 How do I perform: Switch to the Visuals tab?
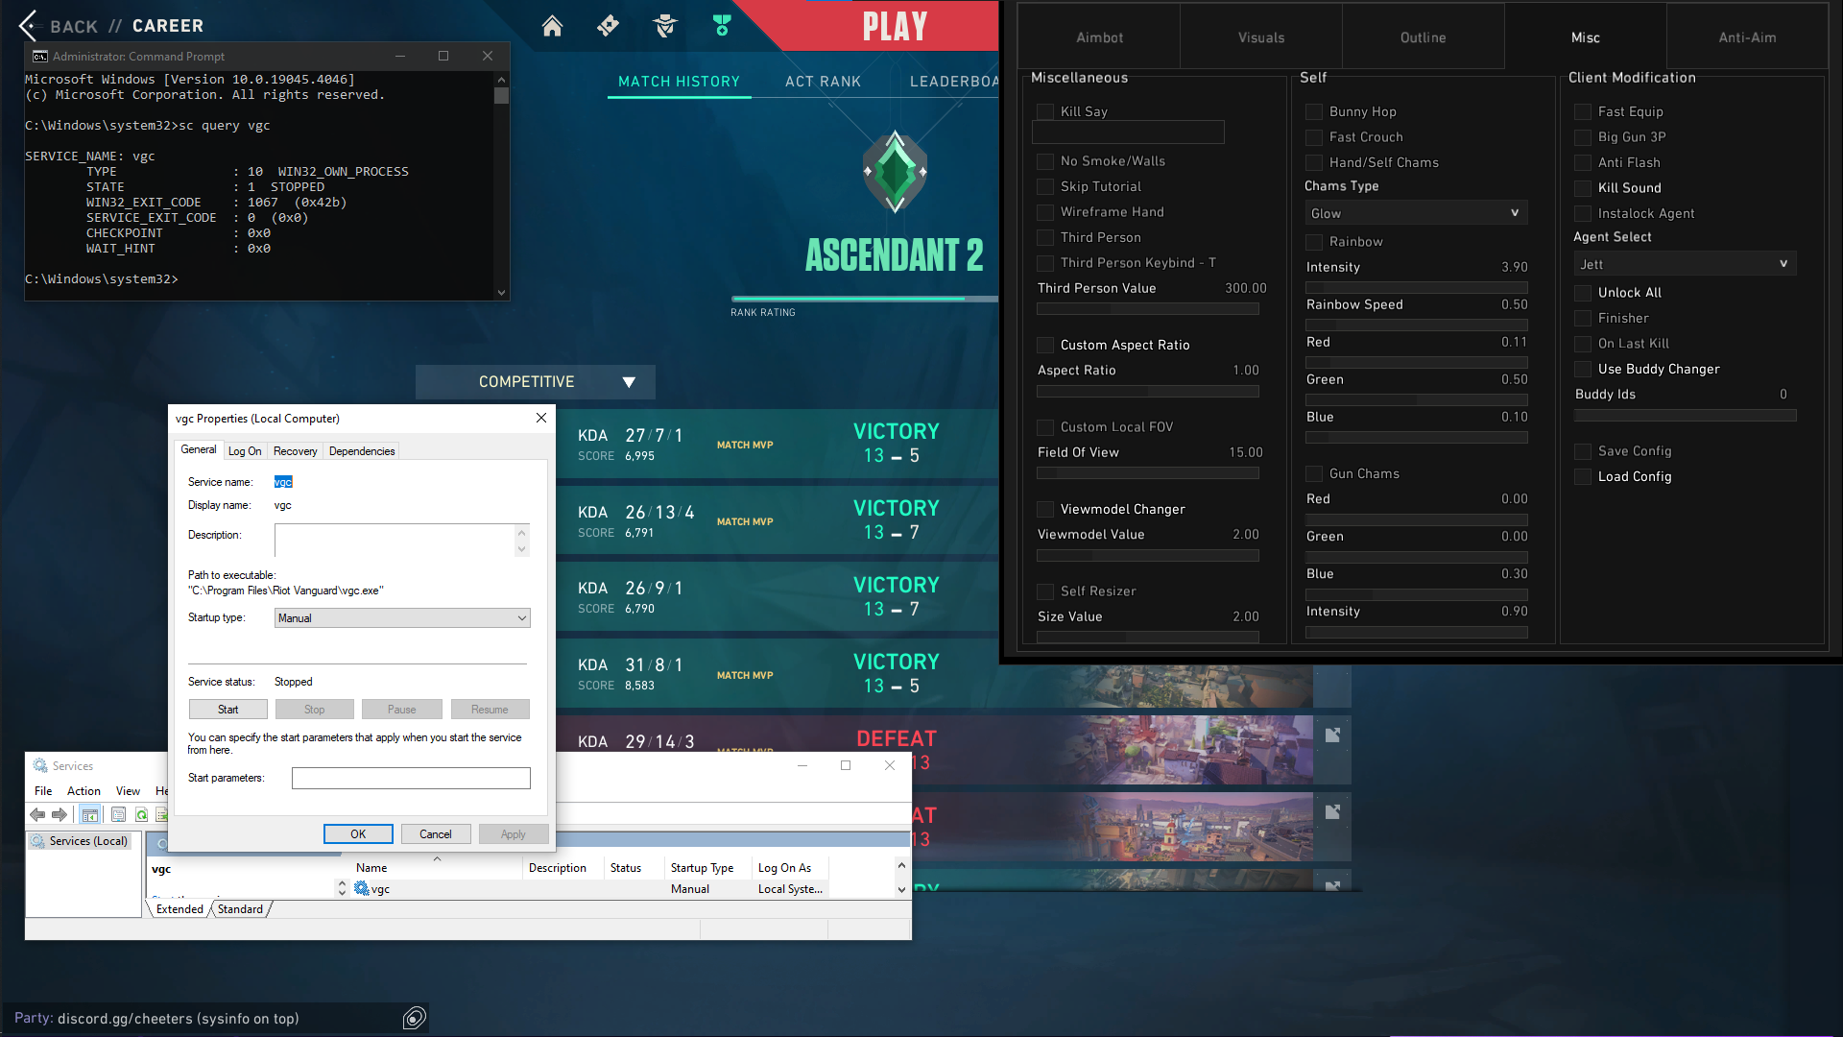(1261, 37)
